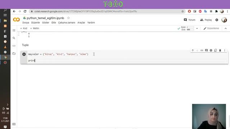
Task: Open Colab settings gear icon
Action: click(x=217, y=20)
